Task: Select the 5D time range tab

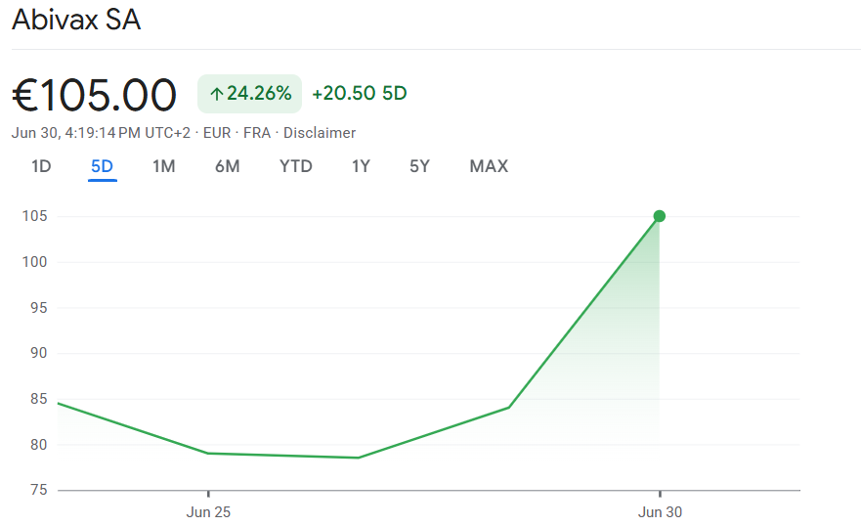Action: pos(103,166)
